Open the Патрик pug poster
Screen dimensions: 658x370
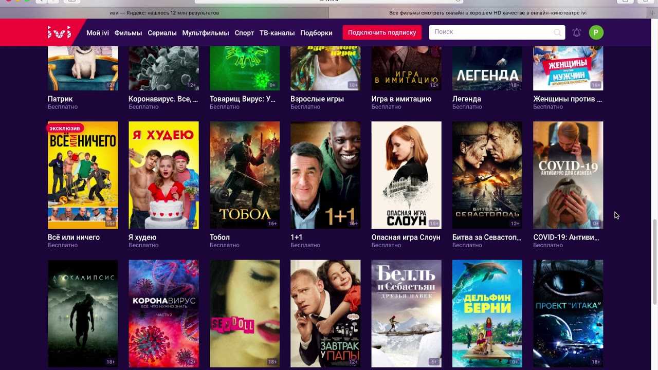83,68
